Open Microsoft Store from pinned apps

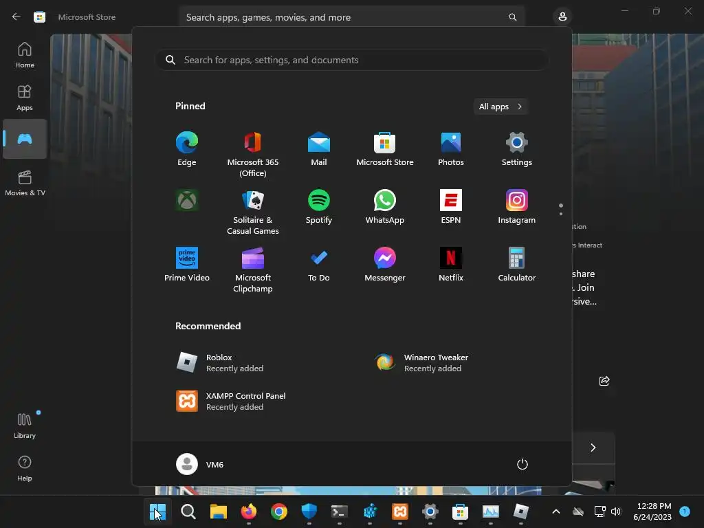click(385, 149)
